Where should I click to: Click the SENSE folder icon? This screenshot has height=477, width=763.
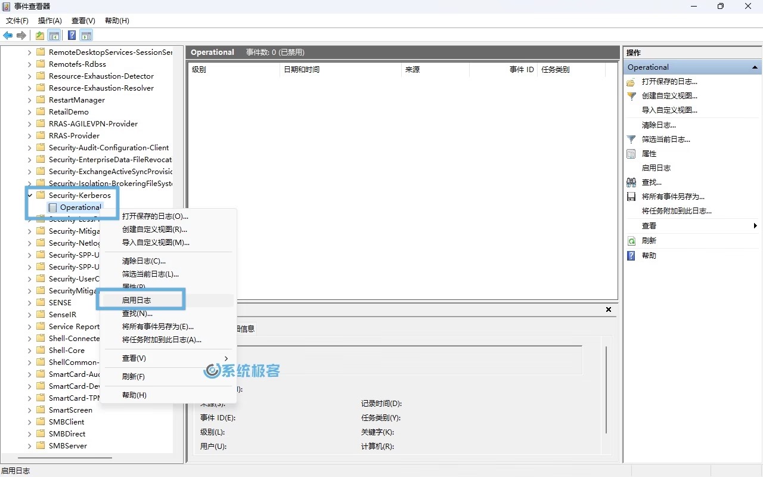(x=41, y=303)
